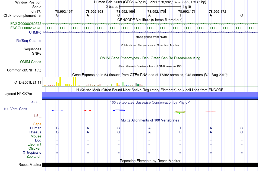Click 'Click to complement -->' label
Image resolution: width=258 pixels, height=171 pixels.
click(22, 16)
